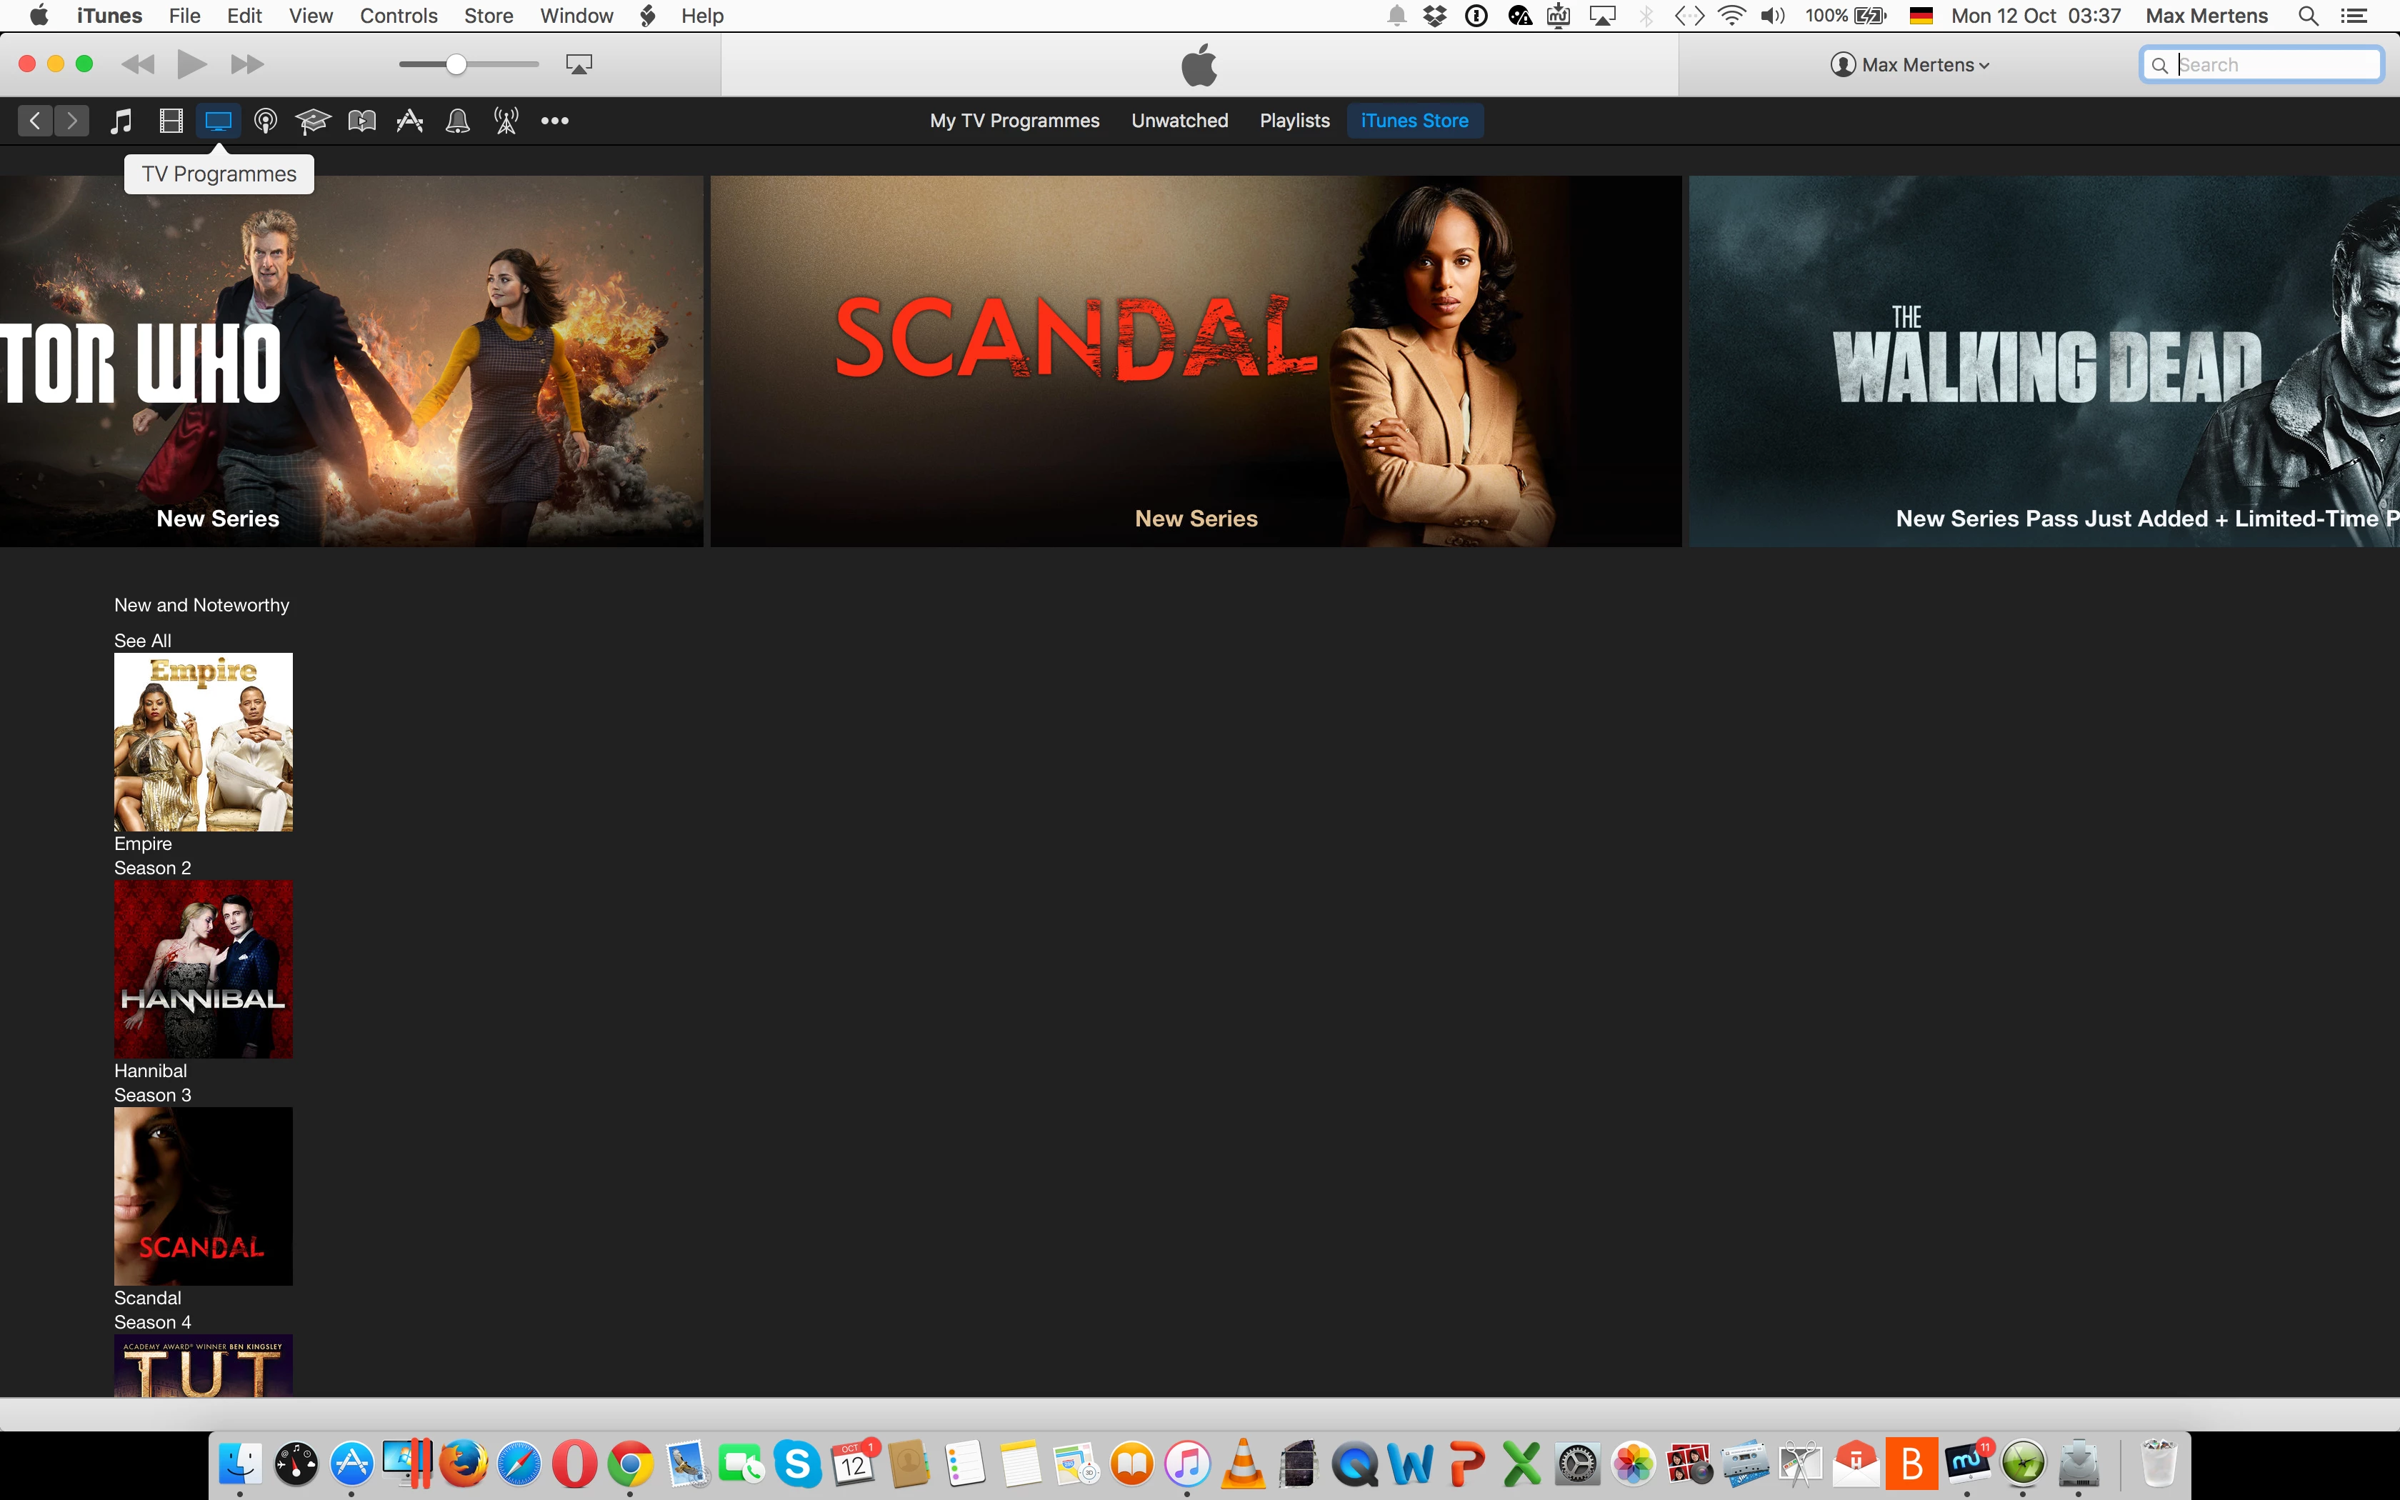Open the Hannibal Season 3 thumbnail
Viewport: 2400px width, 1500px height.
[x=204, y=969]
